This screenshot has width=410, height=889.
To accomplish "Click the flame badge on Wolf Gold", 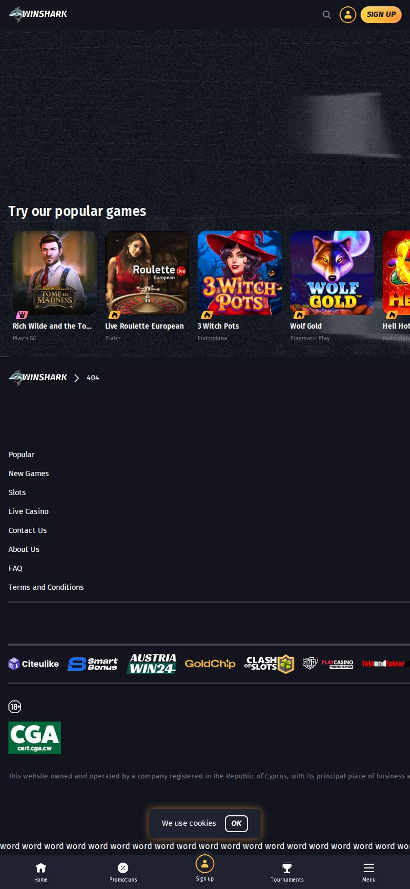I will [300, 315].
